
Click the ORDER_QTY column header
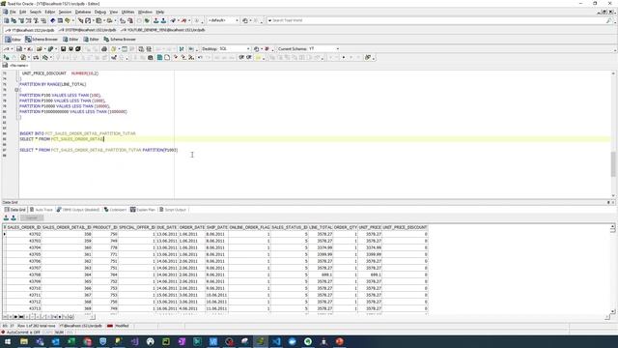[346, 228]
